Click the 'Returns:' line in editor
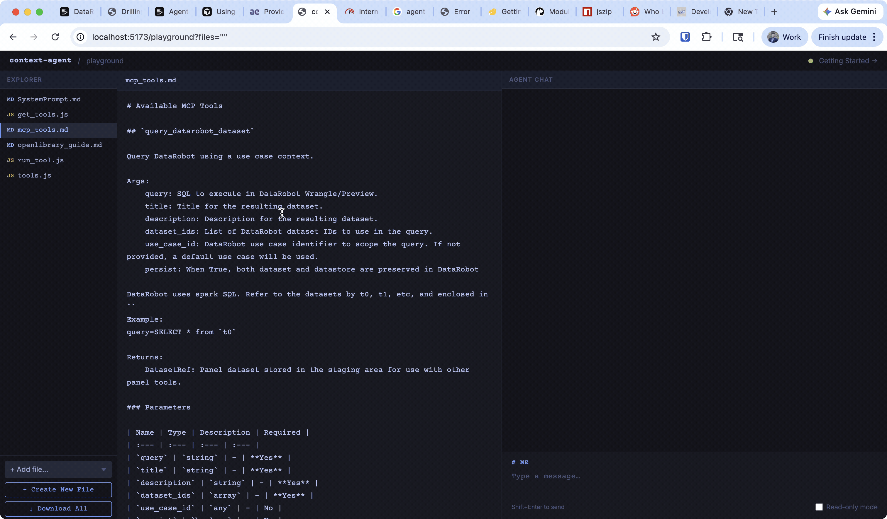 coord(145,357)
